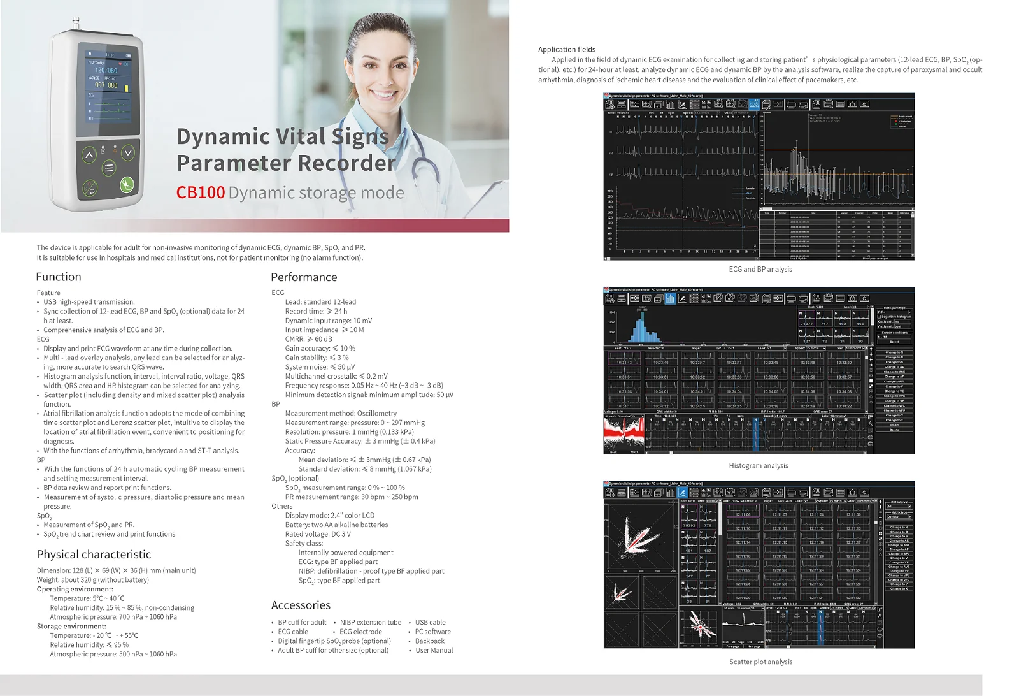Open the Home icon in ECG and BP analysis window
Viewport: 1019px width, 696px height.
852,104
